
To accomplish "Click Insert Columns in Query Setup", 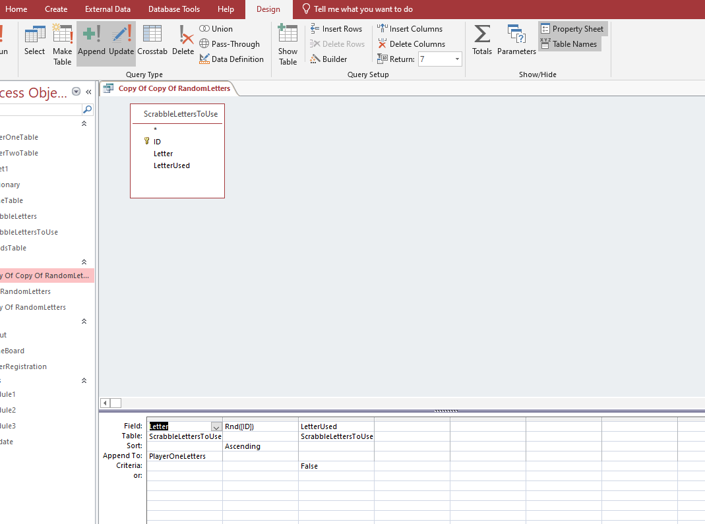I will pyautogui.click(x=410, y=29).
